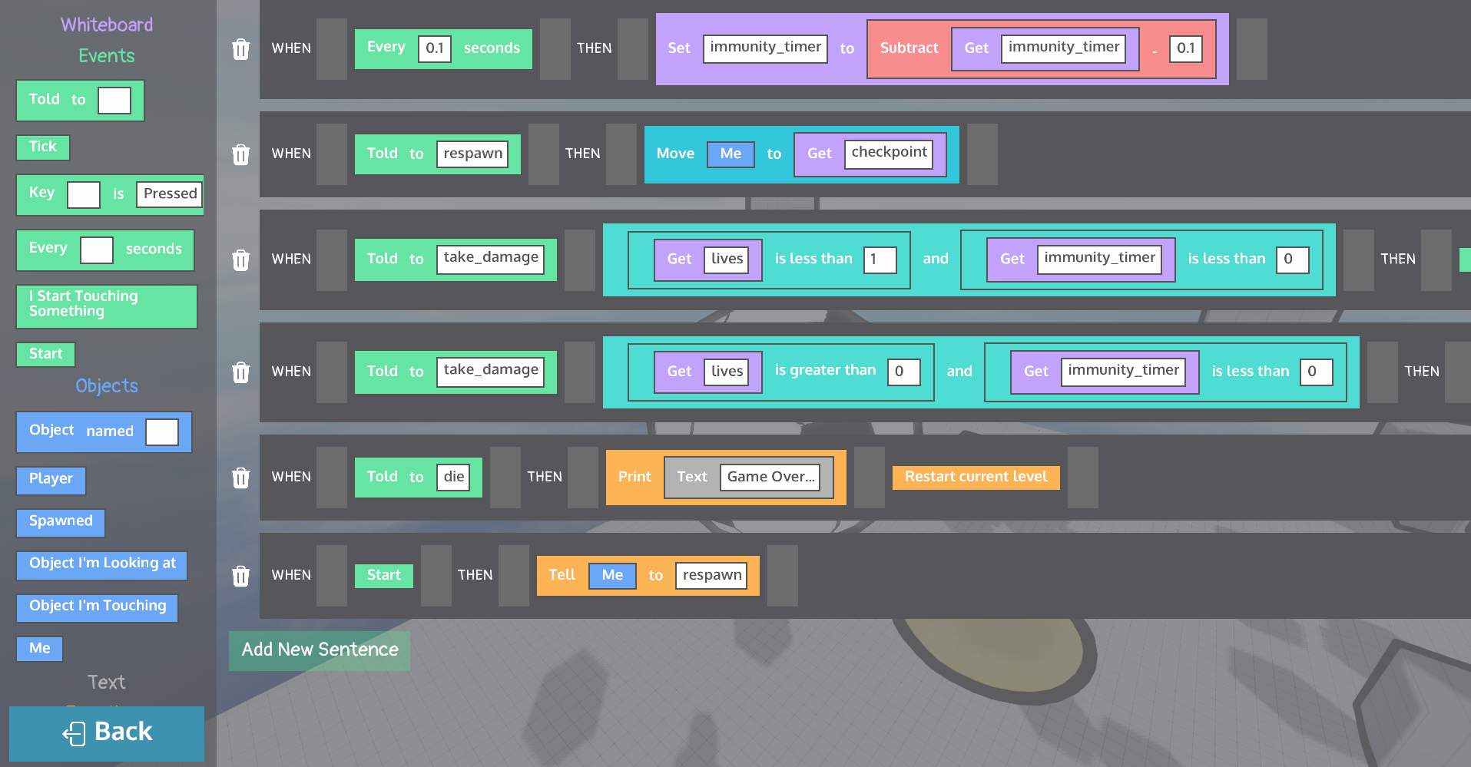Select the 'Restart current level' action block
The width and height of the screenshot is (1471, 767).
click(x=976, y=477)
